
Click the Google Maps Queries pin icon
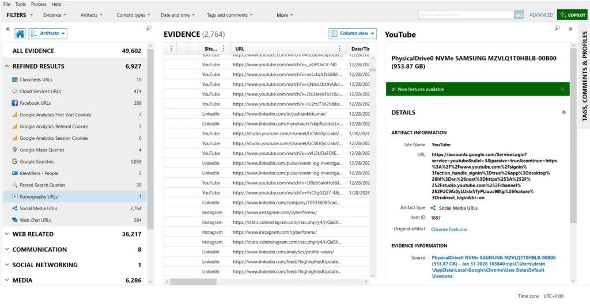point(15,150)
